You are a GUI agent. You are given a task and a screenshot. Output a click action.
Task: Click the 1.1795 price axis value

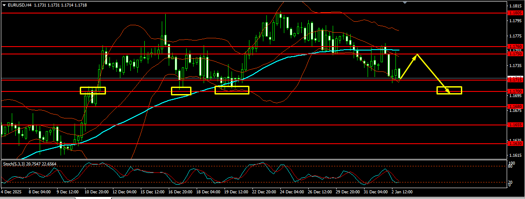[515, 21]
